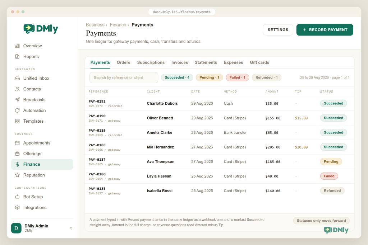The height and width of the screenshot is (245, 368).
Task: Click the Statuses only move forward pill
Action: click(x=321, y=221)
